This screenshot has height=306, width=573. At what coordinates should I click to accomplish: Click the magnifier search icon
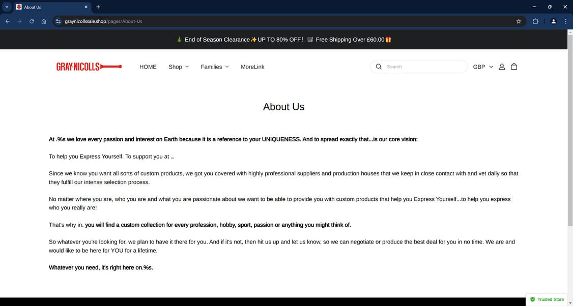tap(379, 67)
